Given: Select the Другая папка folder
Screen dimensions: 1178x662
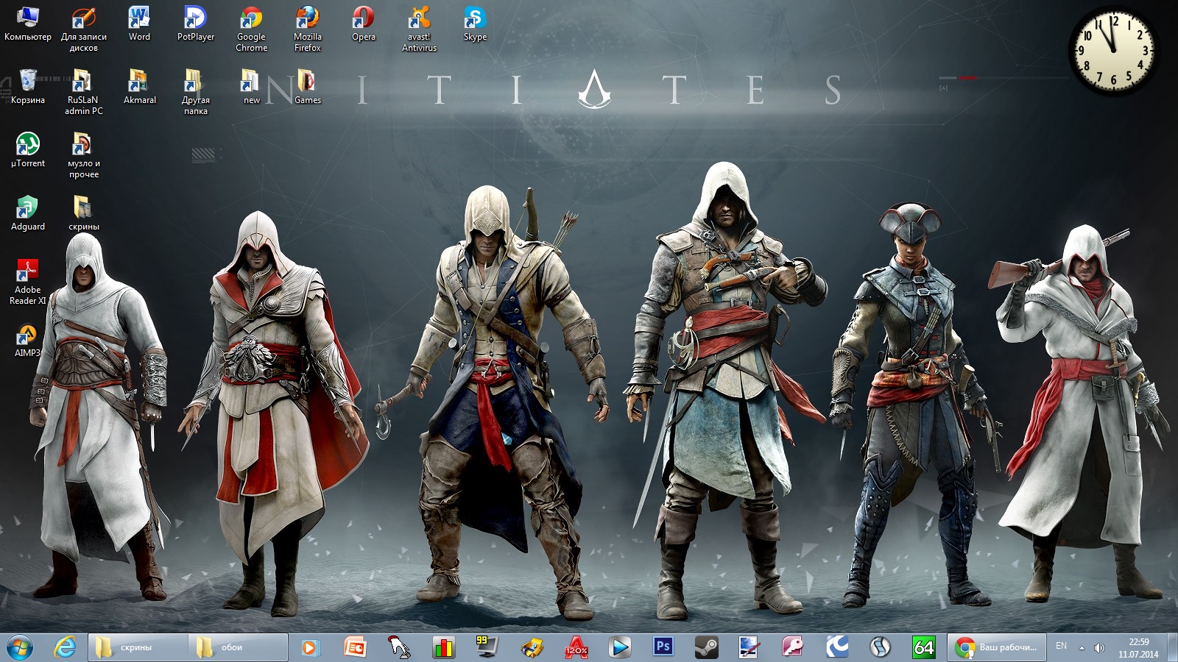Looking at the screenshot, I should click(196, 92).
